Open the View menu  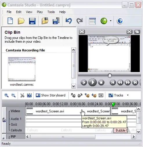pyautogui.click(x=29, y=12)
